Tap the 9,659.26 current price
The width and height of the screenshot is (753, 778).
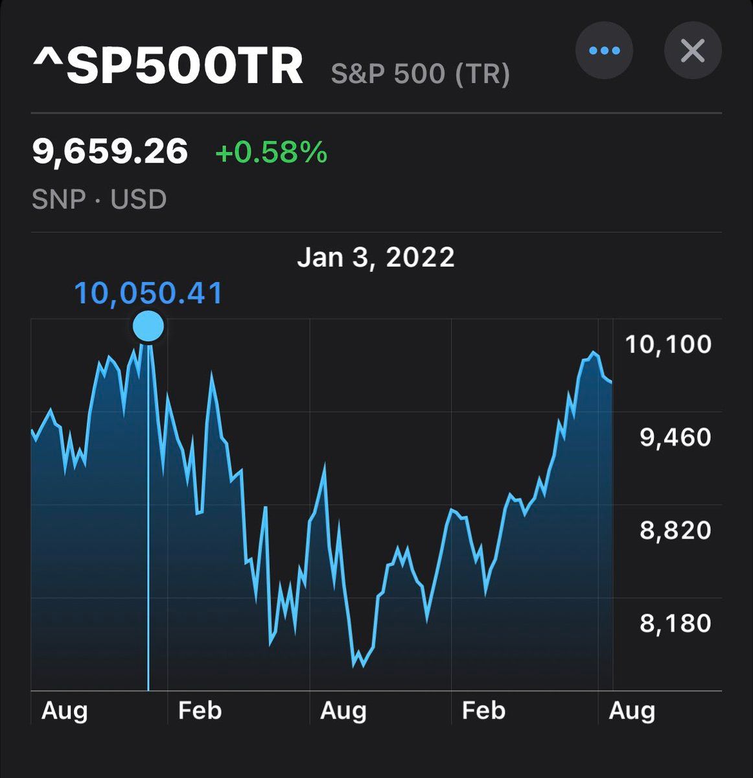tap(110, 152)
